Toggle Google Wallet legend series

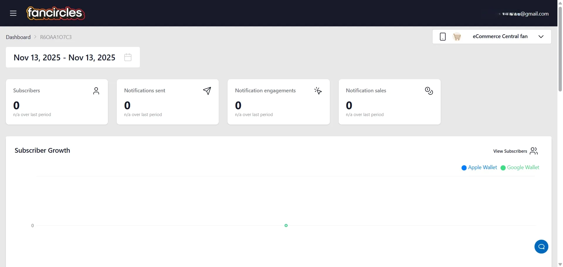[520, 167]
